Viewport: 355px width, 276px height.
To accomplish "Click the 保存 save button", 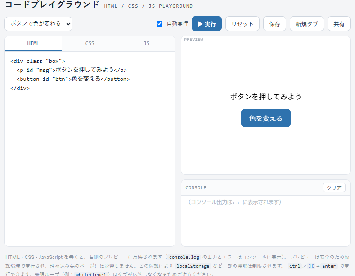I will click(274, 23).
